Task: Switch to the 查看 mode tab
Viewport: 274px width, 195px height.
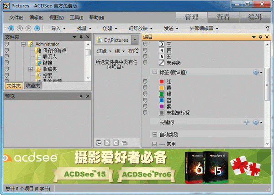Action: pos(223,17)
